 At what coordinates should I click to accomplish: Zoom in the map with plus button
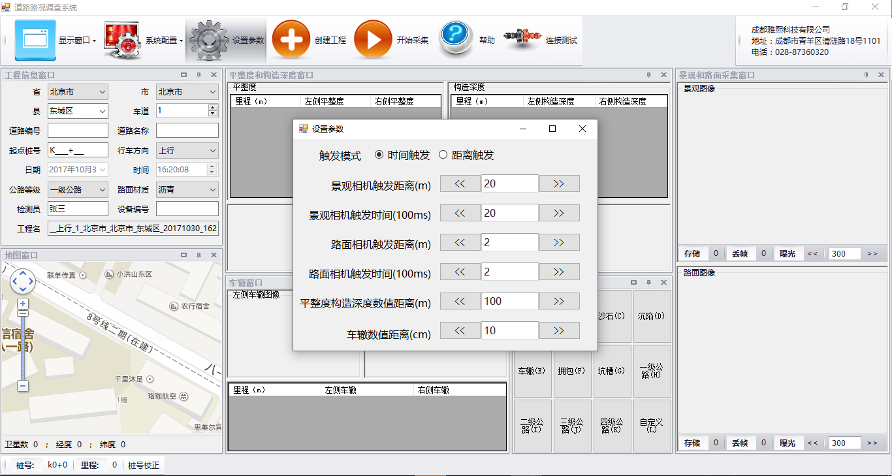point(23,304)
